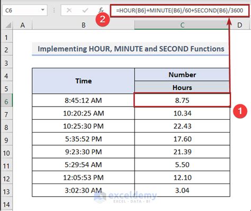The width and height of the screenshot is (251, 211).
Task: Select cell with 3:02:30 AM
Action: (x=83, y=190)
